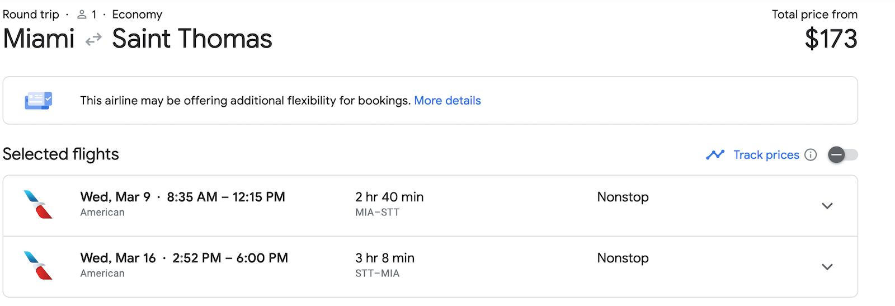Viewport: 895px width, 306px height.
Task: Click the American Airlines logo for the Mar 16 flight
Action: point(38,266)
